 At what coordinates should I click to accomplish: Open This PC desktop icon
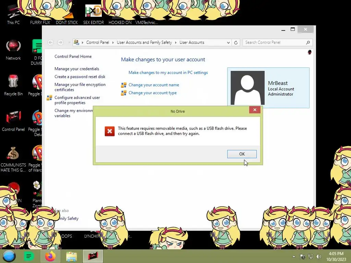[13, 14]
